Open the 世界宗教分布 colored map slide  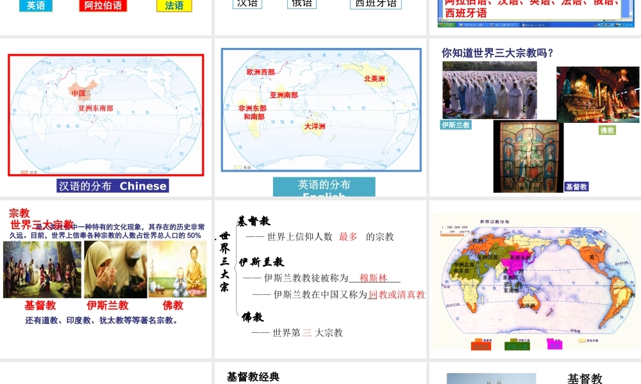(x=535, y=279)
